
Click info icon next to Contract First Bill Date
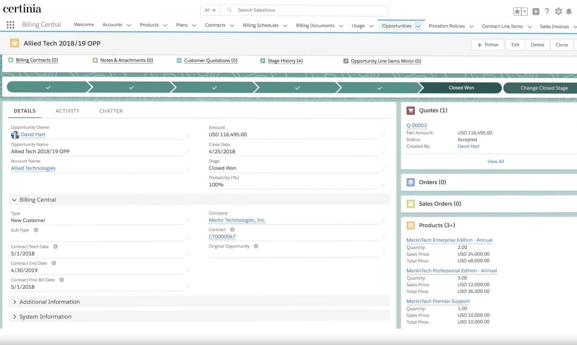(62, 280)
